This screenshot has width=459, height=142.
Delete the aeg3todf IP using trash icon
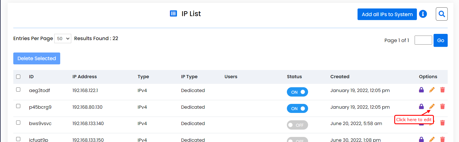pyautogui.click(x=442, y=90)
